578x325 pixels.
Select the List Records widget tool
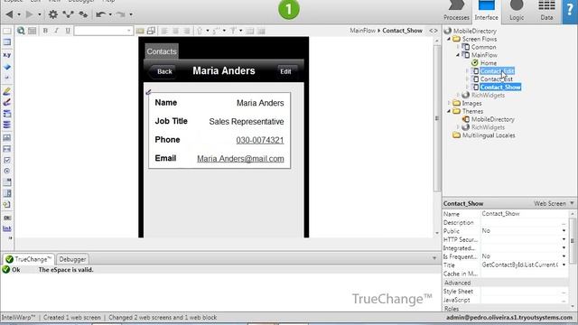[7, 125]
